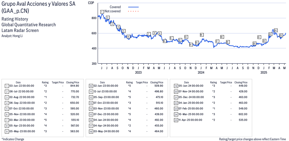The height and width of the screenshot is (141, 289).
Task: Click chart marker 18 on the chart
Action: (222, 37)
